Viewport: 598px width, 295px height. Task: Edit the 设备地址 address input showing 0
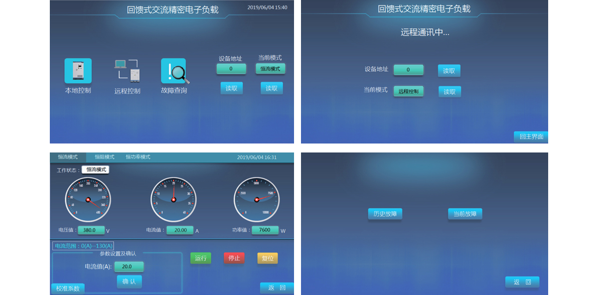pyautogui.click(x=408, y=70)
